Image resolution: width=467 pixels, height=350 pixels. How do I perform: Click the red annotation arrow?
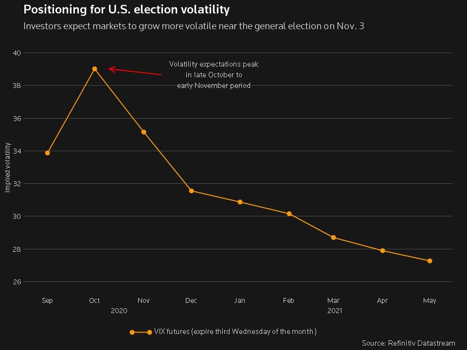pos(135,71)
